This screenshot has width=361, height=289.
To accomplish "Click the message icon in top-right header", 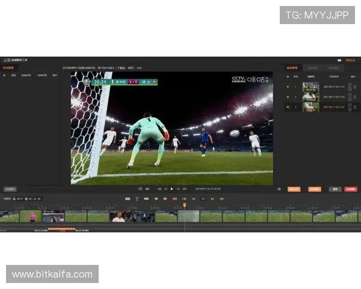I will click(339, 60).
